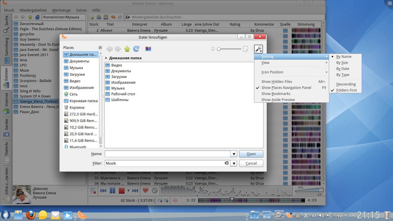Go to parent folder using green up arrow
The width and height of the screenshot is (393, 221).
click(x=127, y=49)
